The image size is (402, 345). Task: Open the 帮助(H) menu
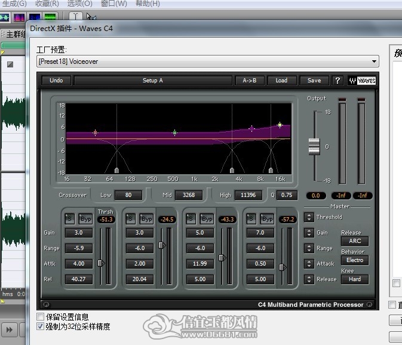click(148, 4)
